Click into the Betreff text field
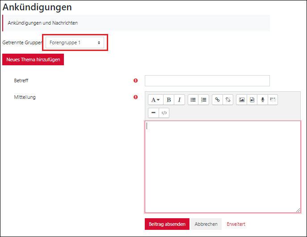 tap(207, 80)
